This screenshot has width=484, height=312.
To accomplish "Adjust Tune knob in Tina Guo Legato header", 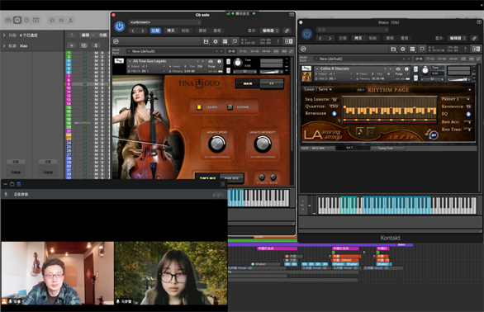I will click(x=238, y=63).
